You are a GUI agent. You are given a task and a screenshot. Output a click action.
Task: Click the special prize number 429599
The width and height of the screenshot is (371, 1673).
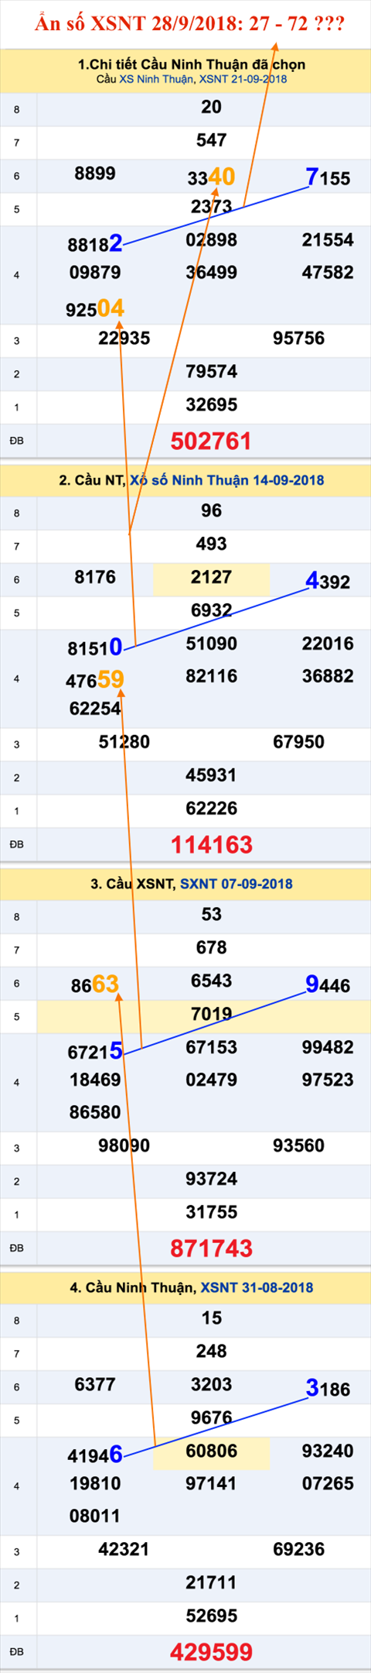tap(211, 1651)
